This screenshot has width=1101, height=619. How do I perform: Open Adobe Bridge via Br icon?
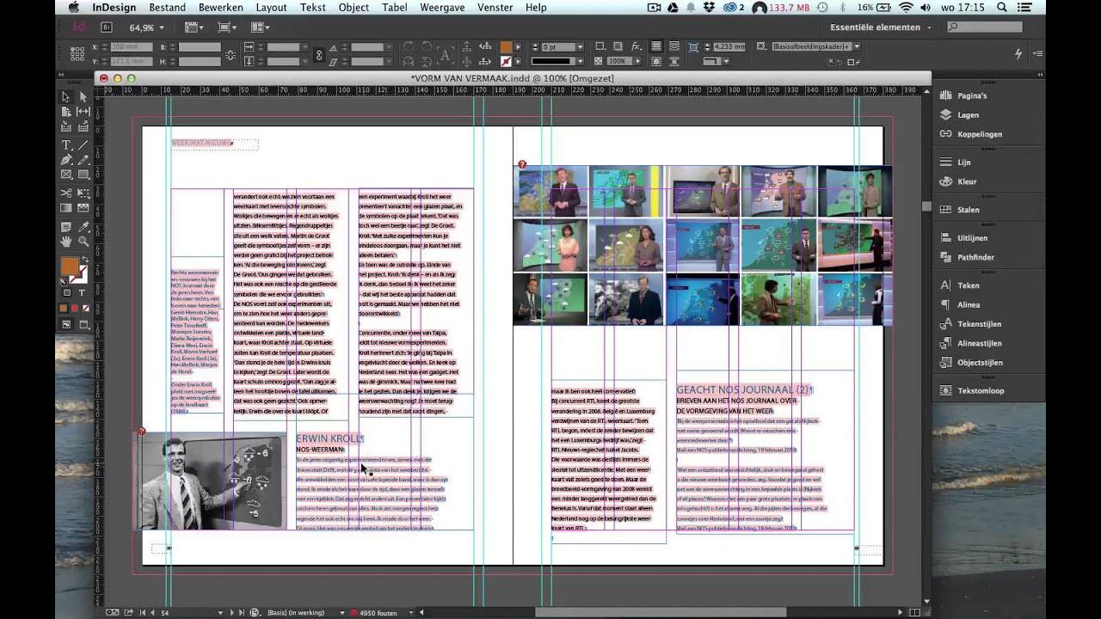point(107,28)
